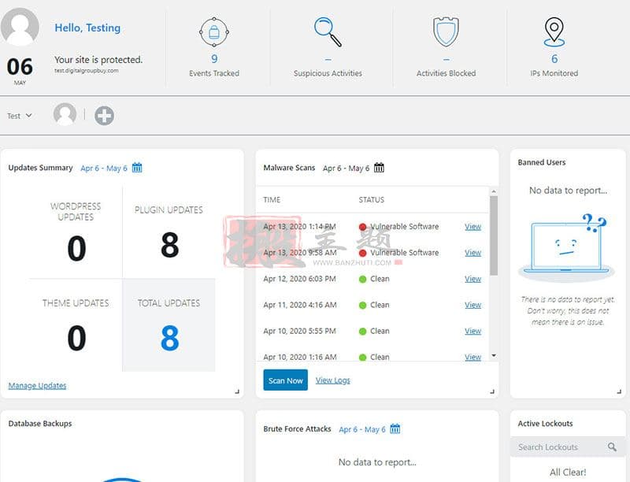Click the malware scans scrollbar up arrow
630x482 pixels.
point(494,191)
